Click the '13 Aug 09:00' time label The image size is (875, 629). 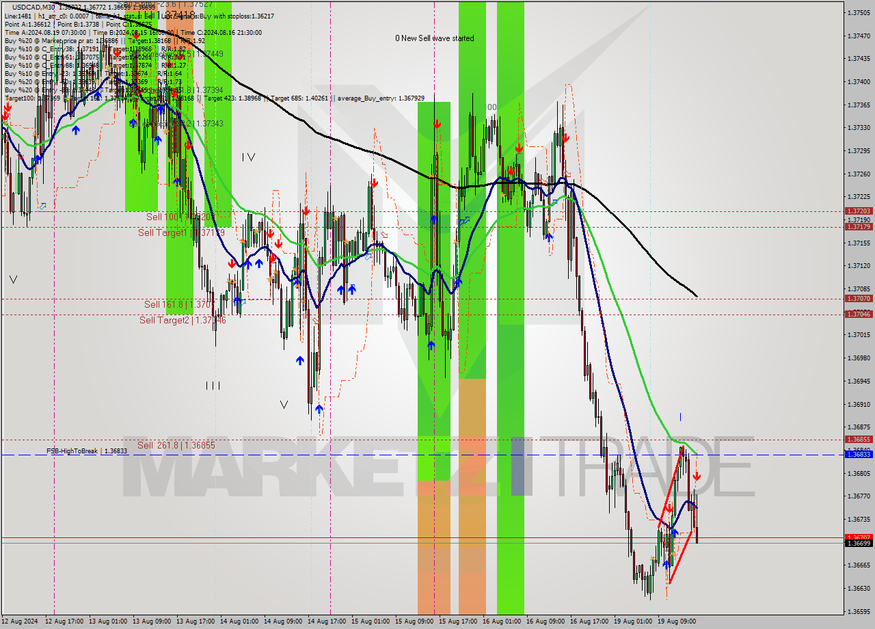pyautogui.click(x=152, y=621)
